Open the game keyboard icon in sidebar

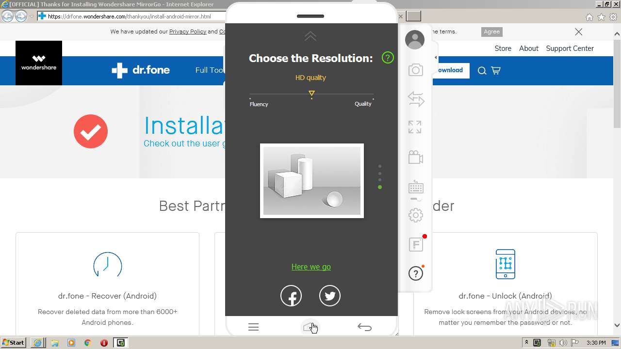pos(416,187)
